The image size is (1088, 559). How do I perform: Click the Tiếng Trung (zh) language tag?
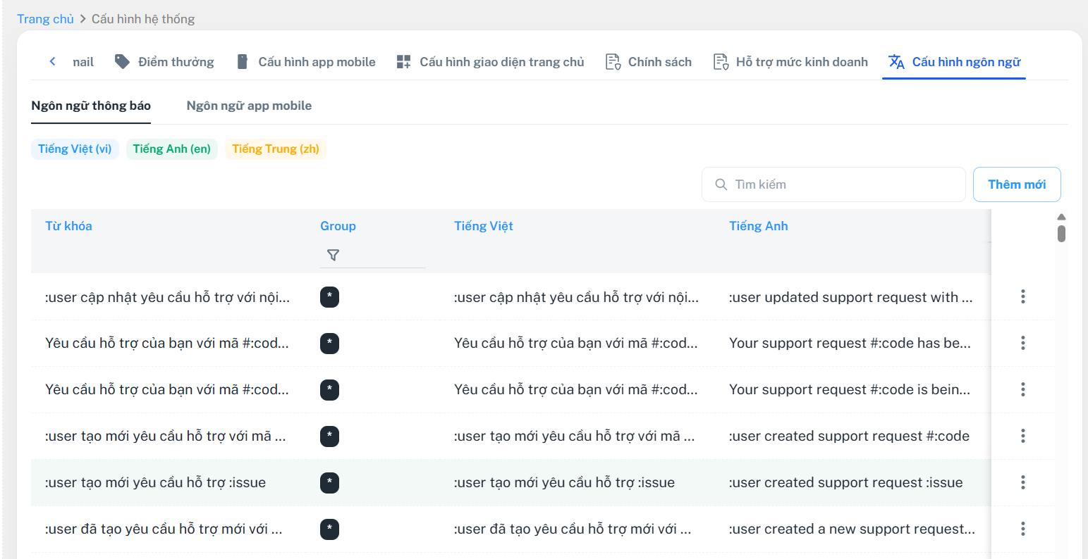(276, 149)
